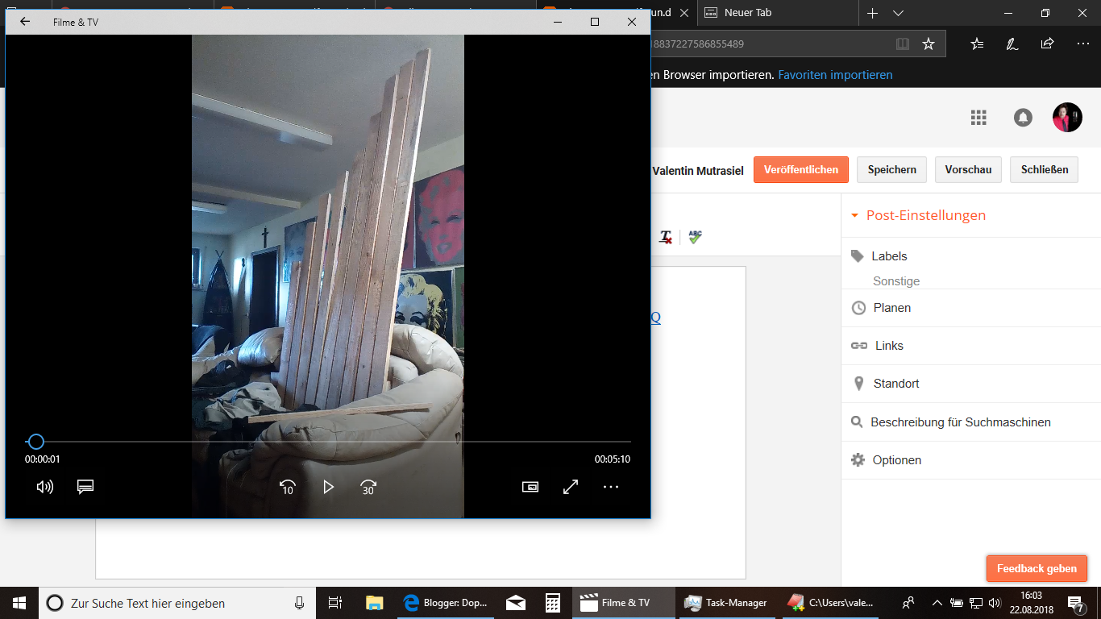Viewport: 1101px width, 619px height.
Task: Switch to Task-Manager taskbar item
Action: pos(728,603)
